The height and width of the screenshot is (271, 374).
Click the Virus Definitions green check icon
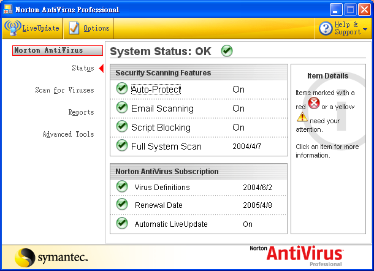point(122,186)
